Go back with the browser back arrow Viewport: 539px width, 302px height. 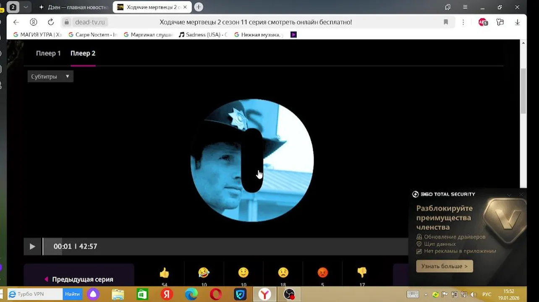coord(16,22)
